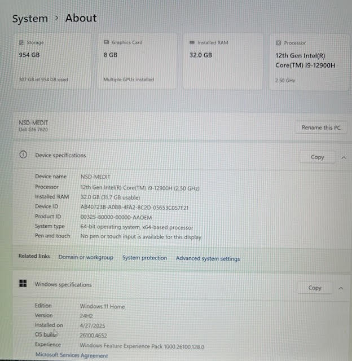This screenshot has width=352, height=361.
Task: Copy the Device specifications details
Action: tap(317, 157)
